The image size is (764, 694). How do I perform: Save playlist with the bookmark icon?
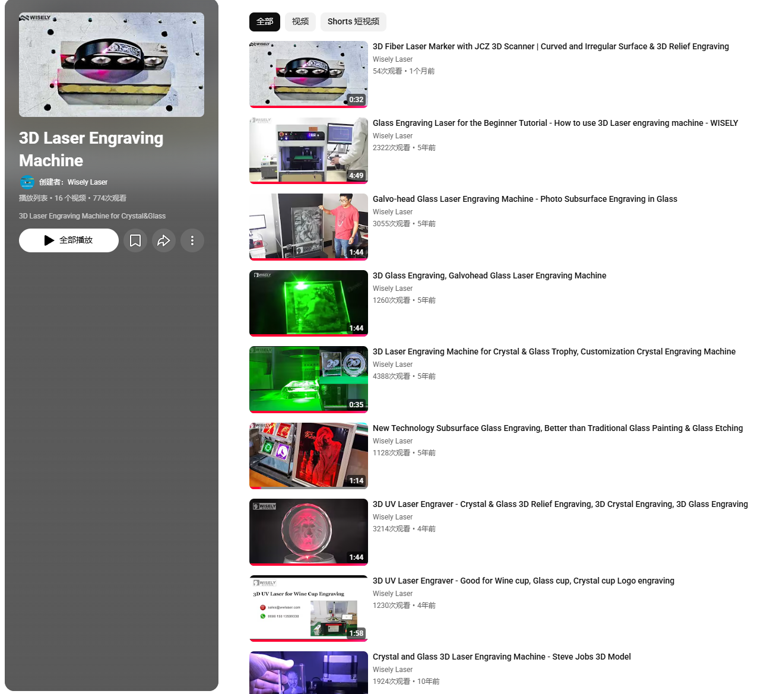(x=135, y=240)
